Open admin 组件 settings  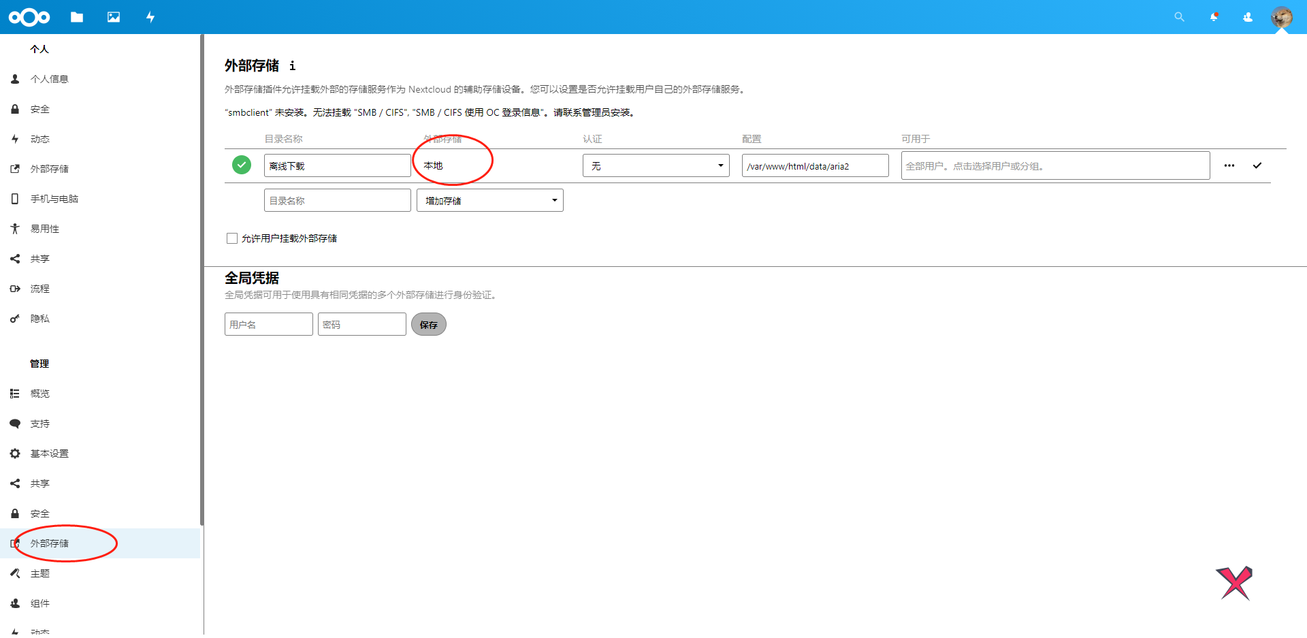[100, 603]
